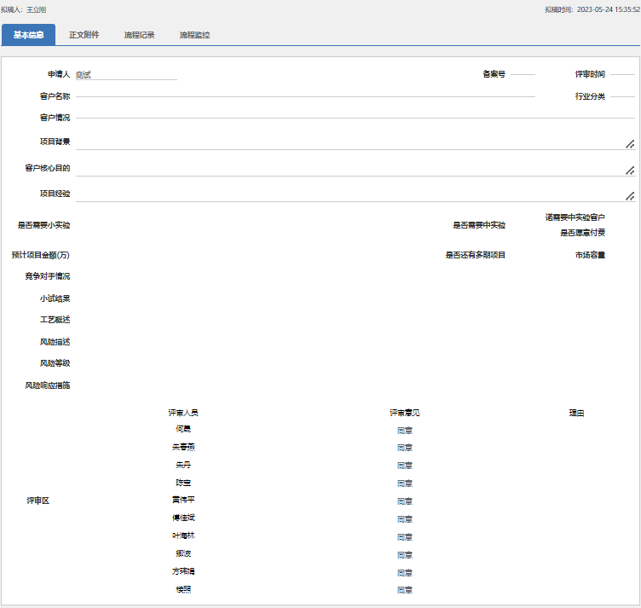Click the 预计项目金额(万) label
Screen dimensions: 641x608
point(40,255)
